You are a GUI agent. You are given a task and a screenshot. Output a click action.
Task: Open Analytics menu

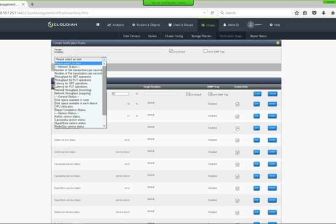point(115,25)
